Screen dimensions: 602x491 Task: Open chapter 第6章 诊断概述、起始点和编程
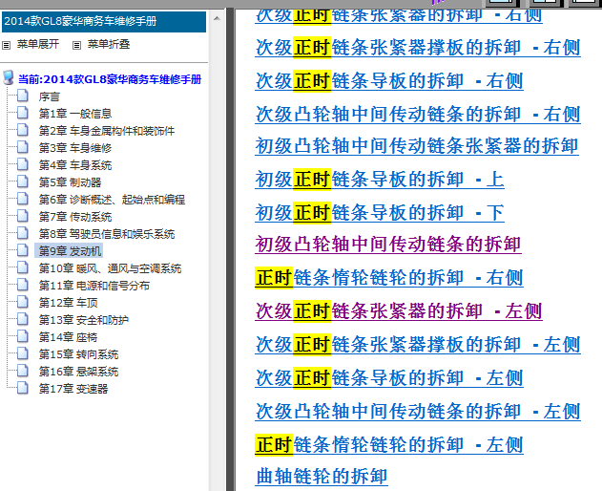(x=112, y=200)
